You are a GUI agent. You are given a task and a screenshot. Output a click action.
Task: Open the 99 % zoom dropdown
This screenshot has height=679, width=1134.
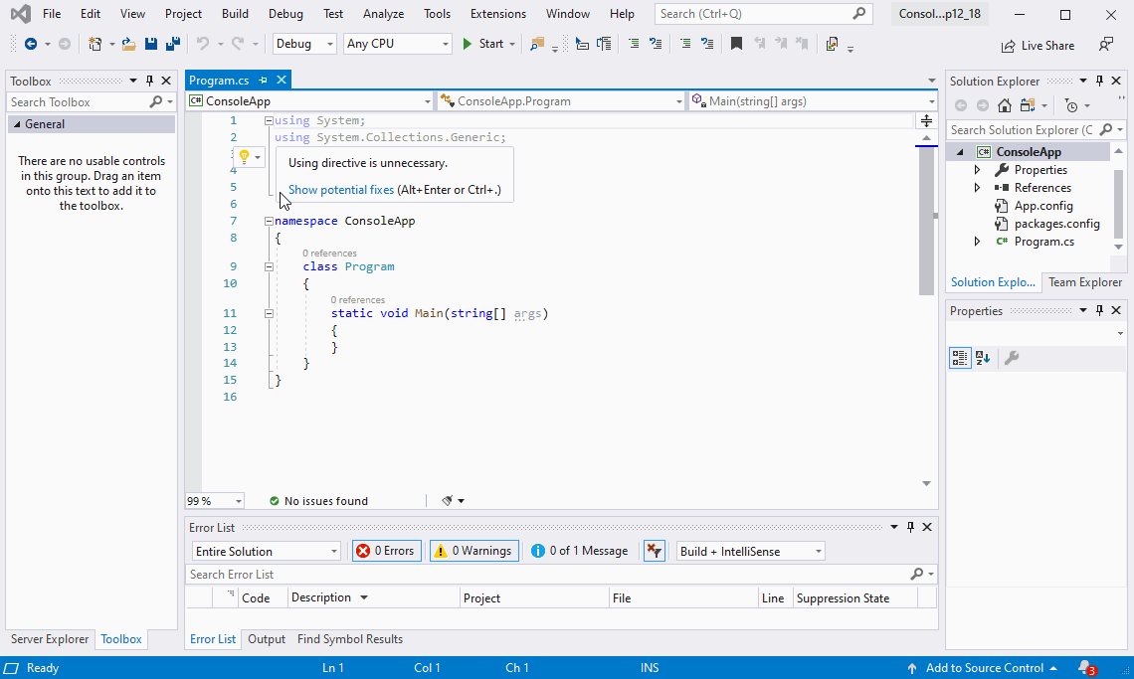215,500
